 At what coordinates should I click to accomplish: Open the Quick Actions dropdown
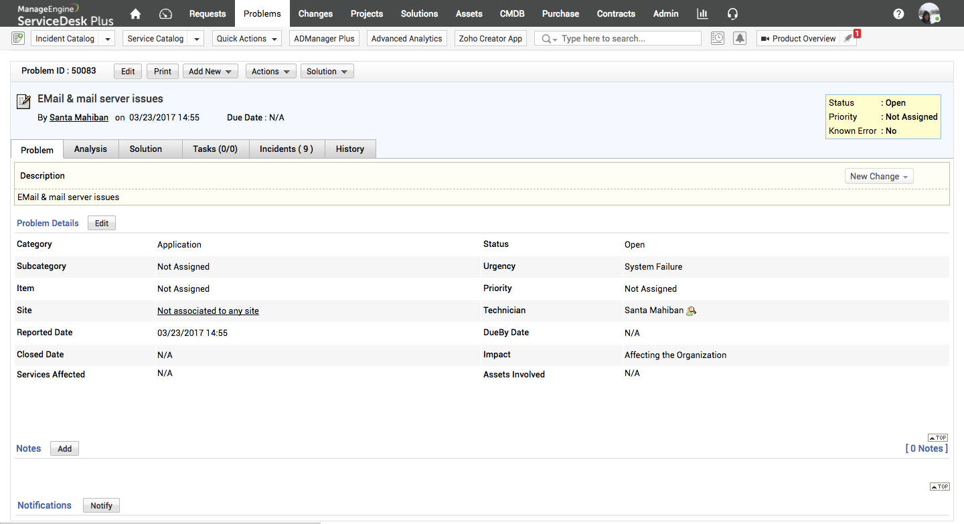(x=246, y=39)
